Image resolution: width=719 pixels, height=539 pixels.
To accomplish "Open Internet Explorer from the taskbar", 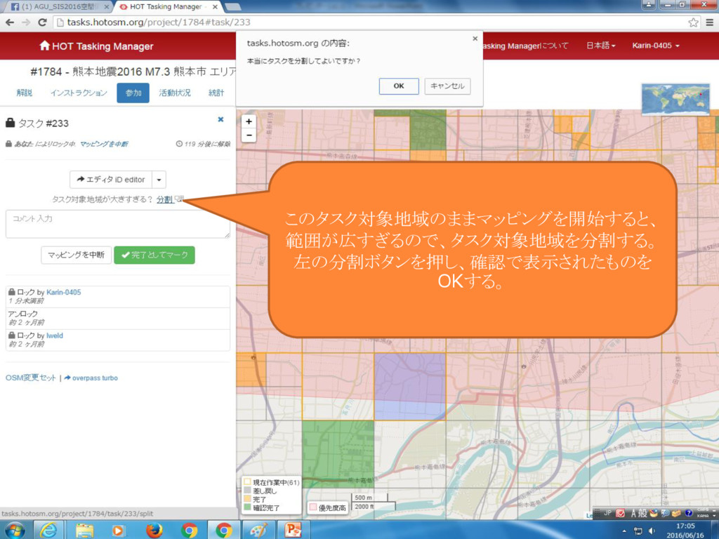I will click(x=49, y=529).
